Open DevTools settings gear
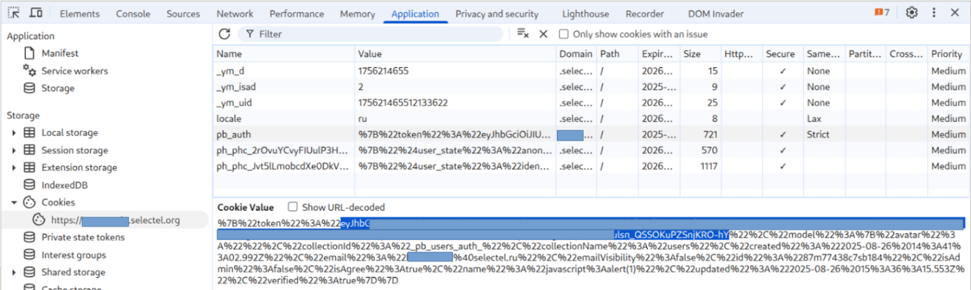The width and height of the screenshot is (971, 290). (912, 13)
